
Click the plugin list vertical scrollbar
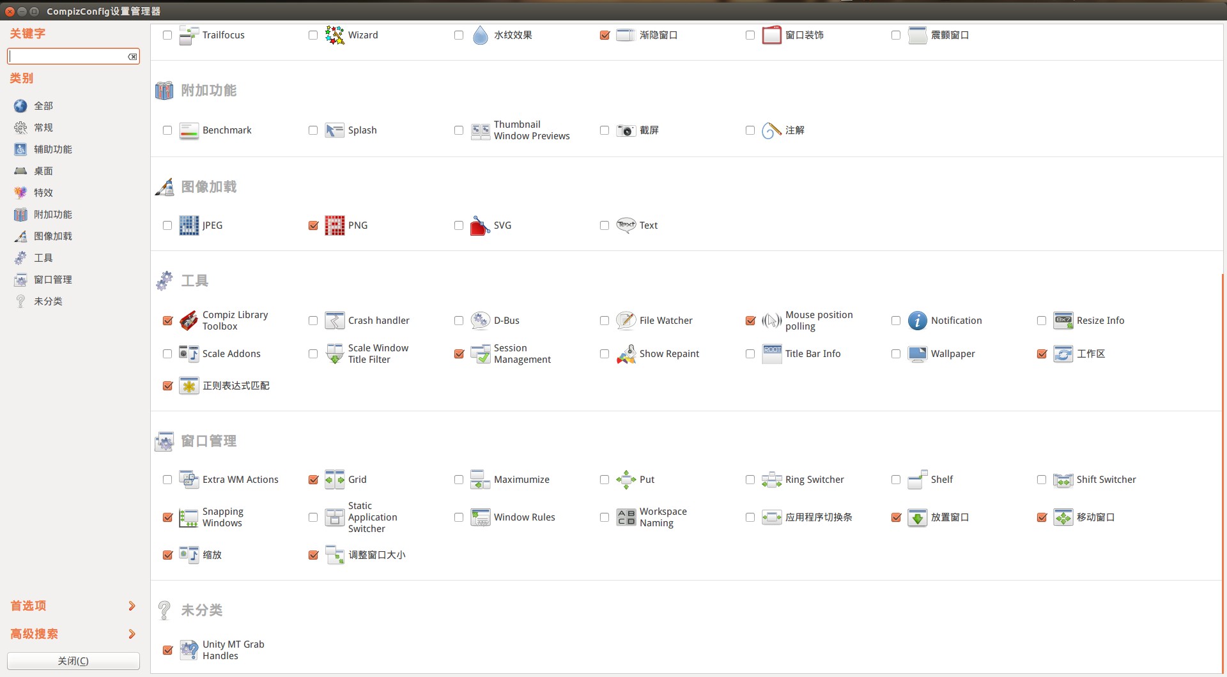(x=1223, y=473)
